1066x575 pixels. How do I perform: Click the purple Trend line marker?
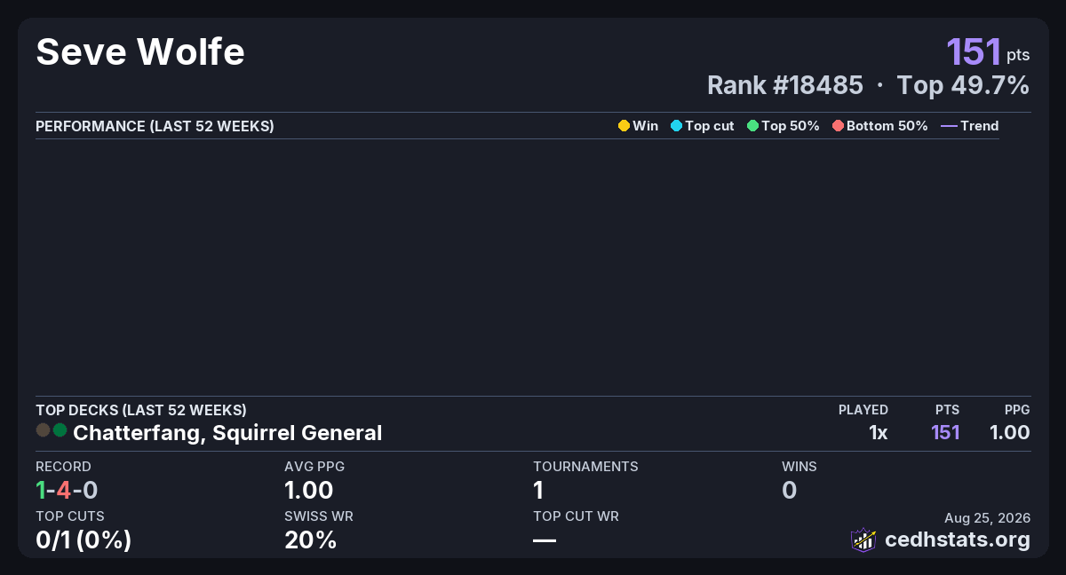point(949,126)
